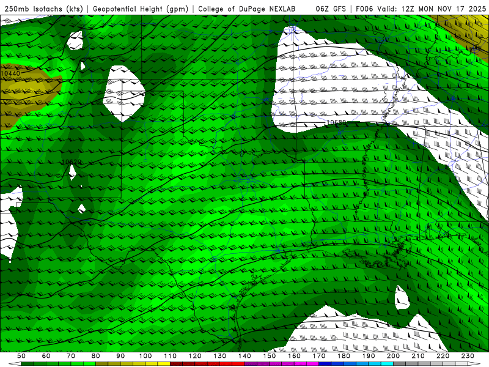Click the 60 value on the color scale
Image resolution: width=489 pixels, height=367 pixels.
(46, 356)
